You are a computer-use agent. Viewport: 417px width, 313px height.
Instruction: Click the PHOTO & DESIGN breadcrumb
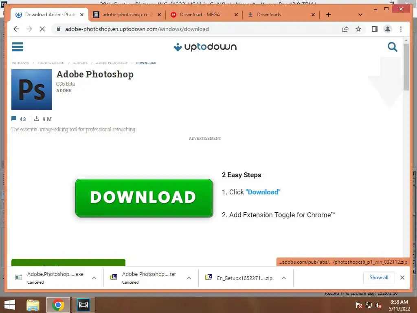51,63
